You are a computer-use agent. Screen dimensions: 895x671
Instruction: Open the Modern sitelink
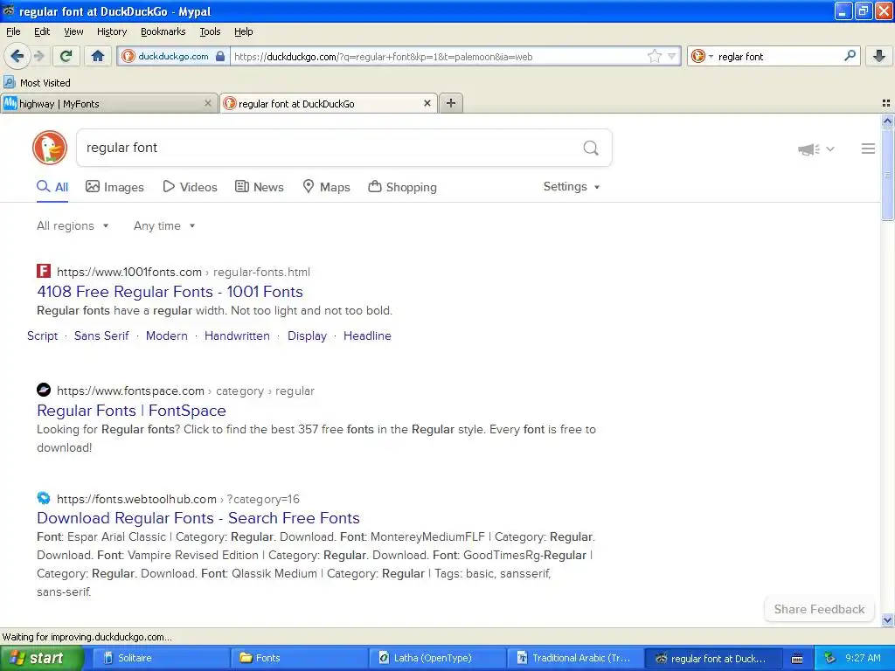click(x=167, y=336)
